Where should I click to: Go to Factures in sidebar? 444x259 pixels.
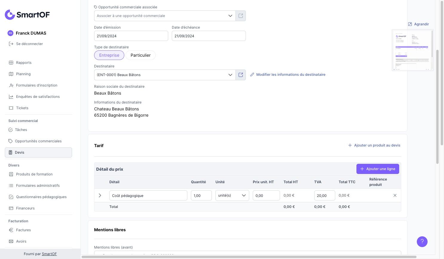[23, 230]
